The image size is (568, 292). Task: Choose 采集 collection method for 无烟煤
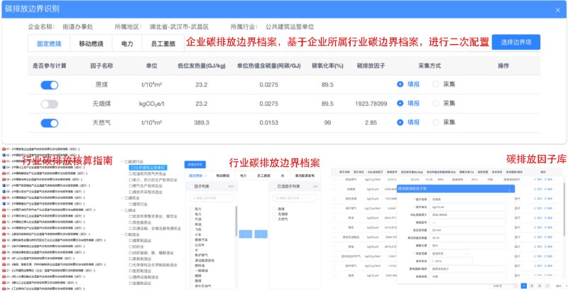437,104
